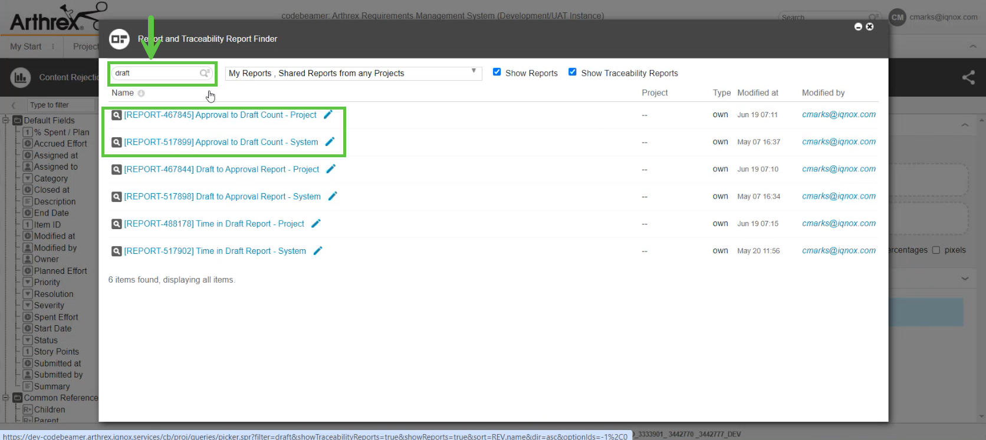Open the My Reports scope dropdown
This screenshot has height=440, width=986.
[x=353, y=73]
